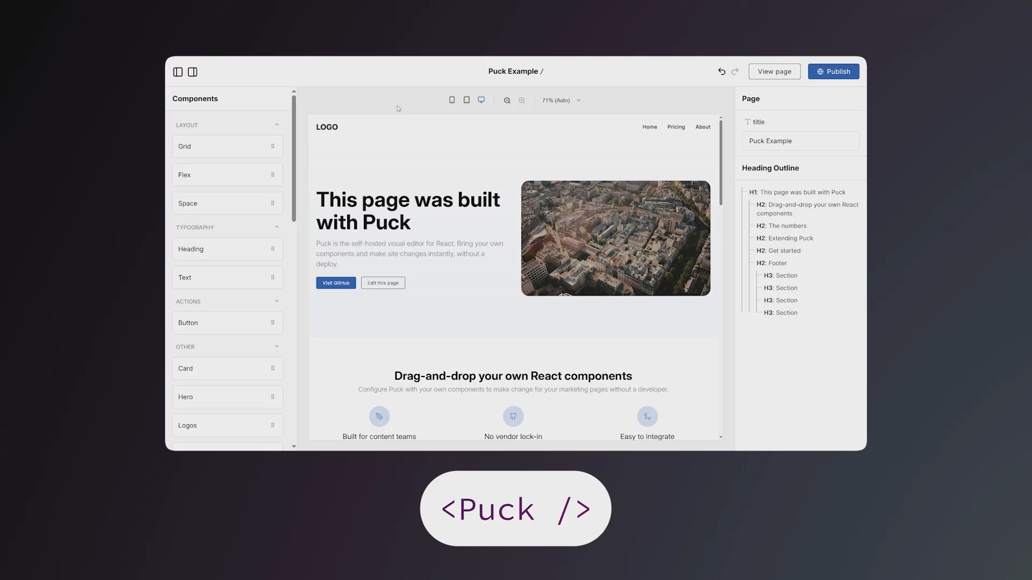Zoom out the page preview
Viewport: 1032px width, 580px height.
click(507, 100)
